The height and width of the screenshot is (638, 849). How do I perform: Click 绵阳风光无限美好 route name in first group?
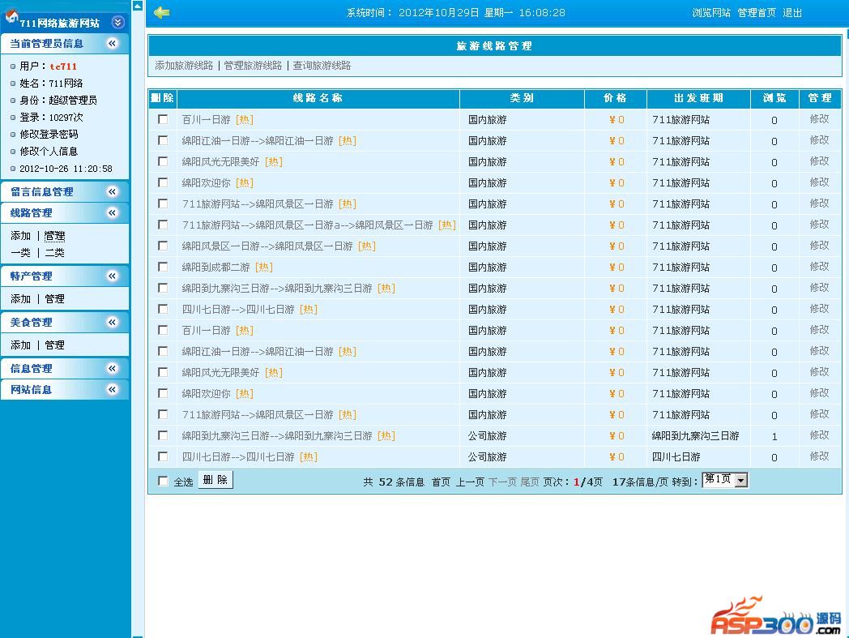point(220,161)
